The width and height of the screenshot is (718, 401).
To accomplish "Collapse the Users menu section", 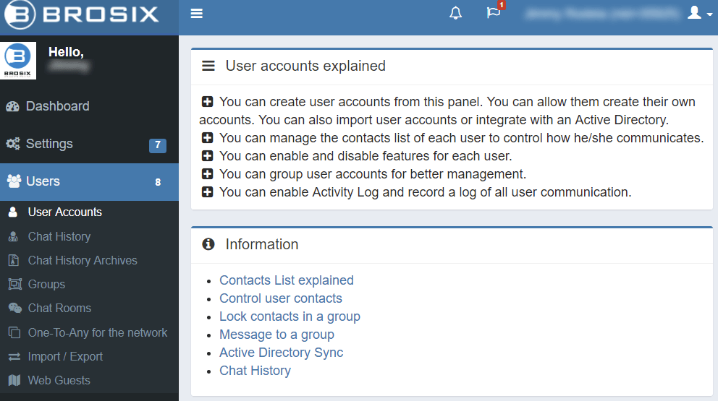I will point(89,182).
